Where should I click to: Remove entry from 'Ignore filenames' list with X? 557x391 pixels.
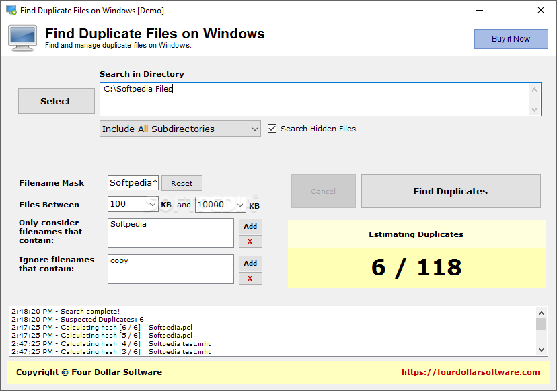(250, 279)
